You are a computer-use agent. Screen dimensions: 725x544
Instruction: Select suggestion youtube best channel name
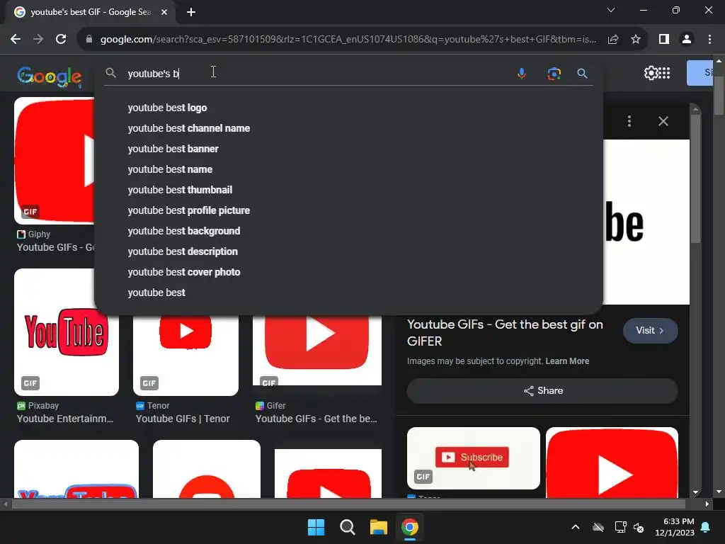click(x=348, y=128)
